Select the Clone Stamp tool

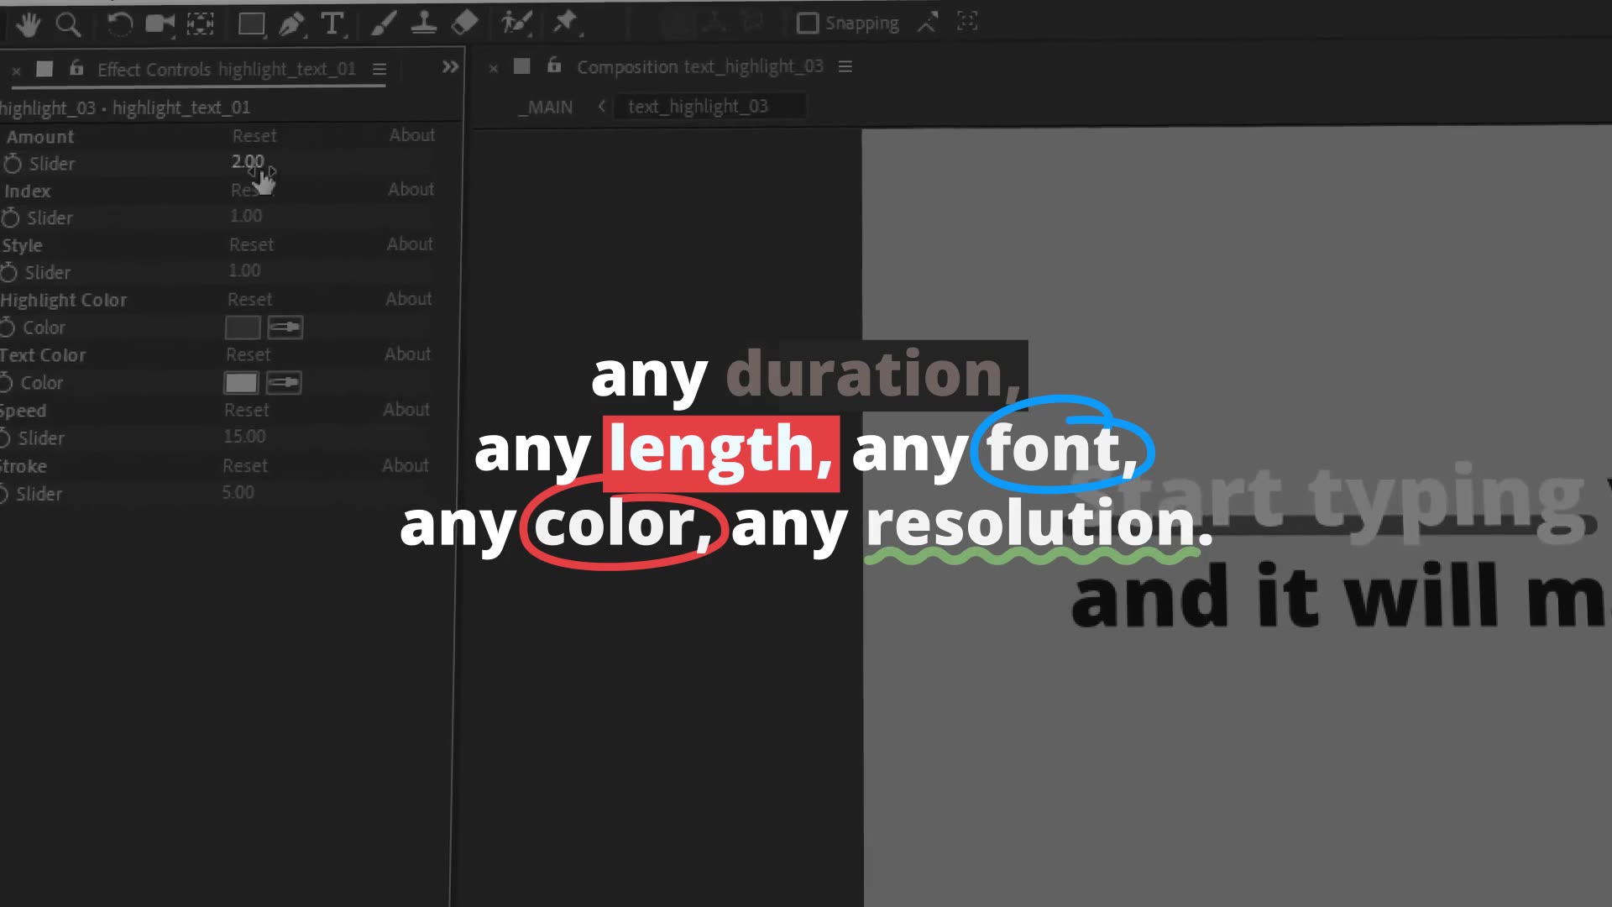pos(424,23)
